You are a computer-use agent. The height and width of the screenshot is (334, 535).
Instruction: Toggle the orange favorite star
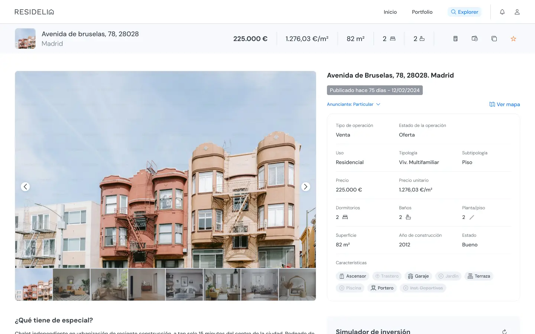[513, 39]
